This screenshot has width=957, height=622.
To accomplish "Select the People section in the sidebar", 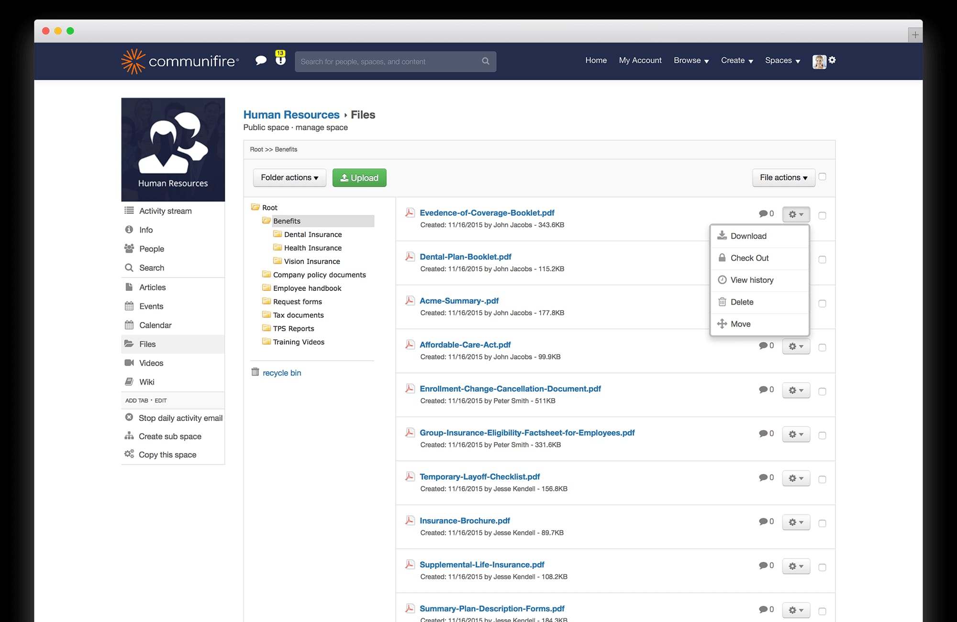I will point(151,248).
